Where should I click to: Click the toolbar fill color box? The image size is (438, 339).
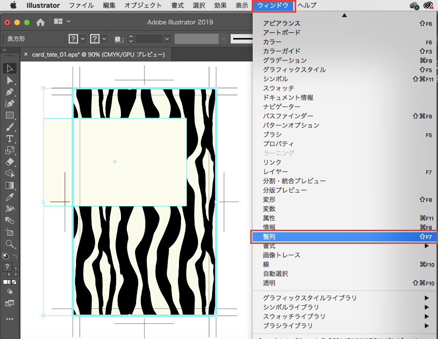tap(7, 267)
